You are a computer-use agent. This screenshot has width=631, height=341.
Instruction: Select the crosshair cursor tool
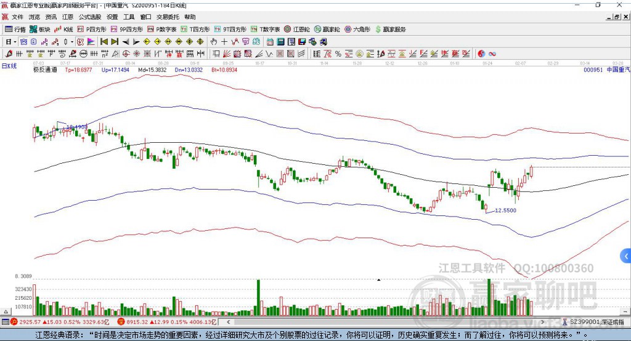(x=224, y=41)
